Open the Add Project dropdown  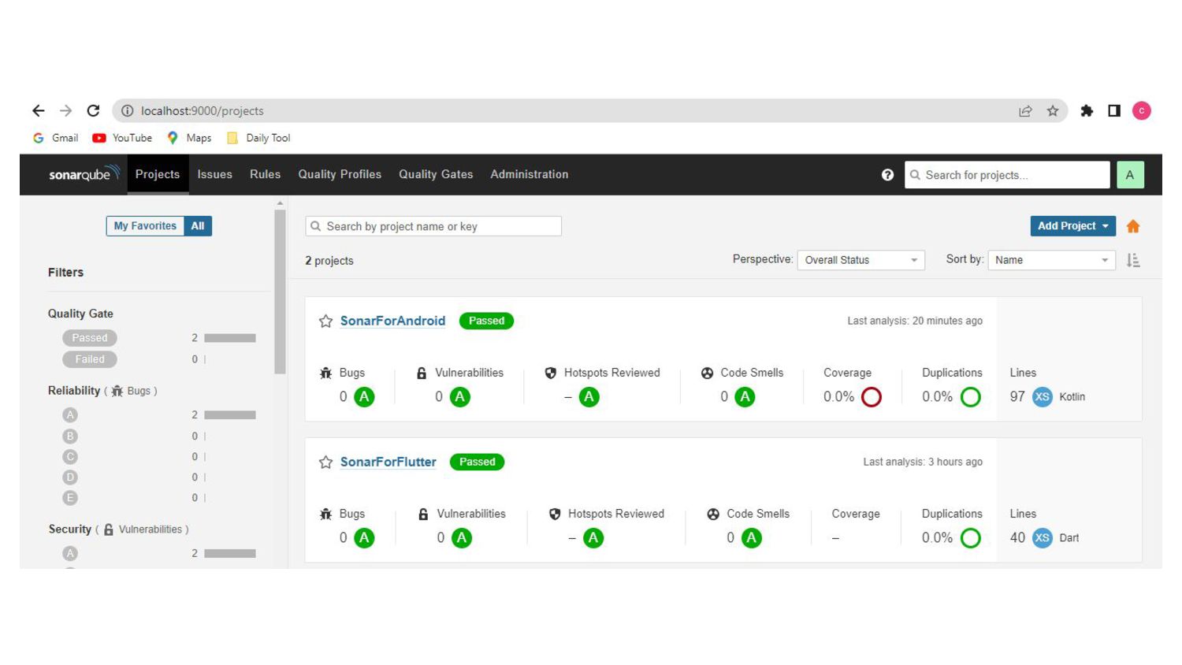(1072, 226)
